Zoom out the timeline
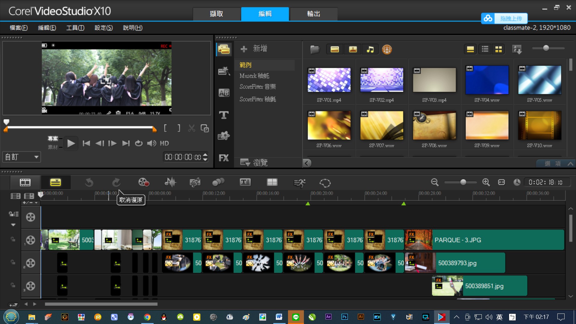 coord(435,182)
